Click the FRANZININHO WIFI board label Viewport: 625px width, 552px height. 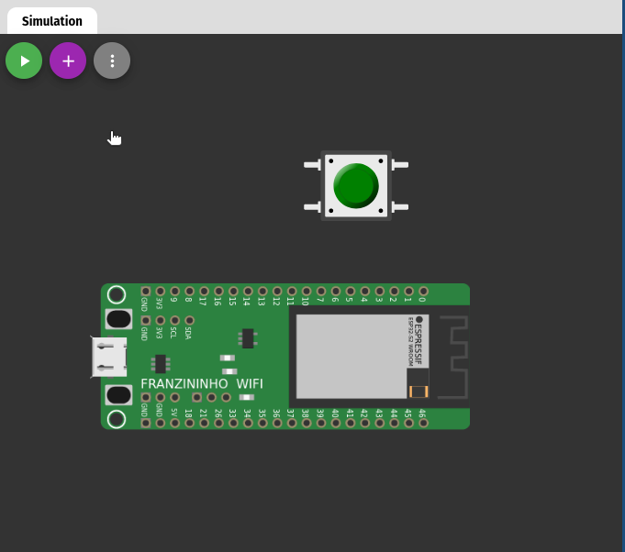(x=202, y=383)
